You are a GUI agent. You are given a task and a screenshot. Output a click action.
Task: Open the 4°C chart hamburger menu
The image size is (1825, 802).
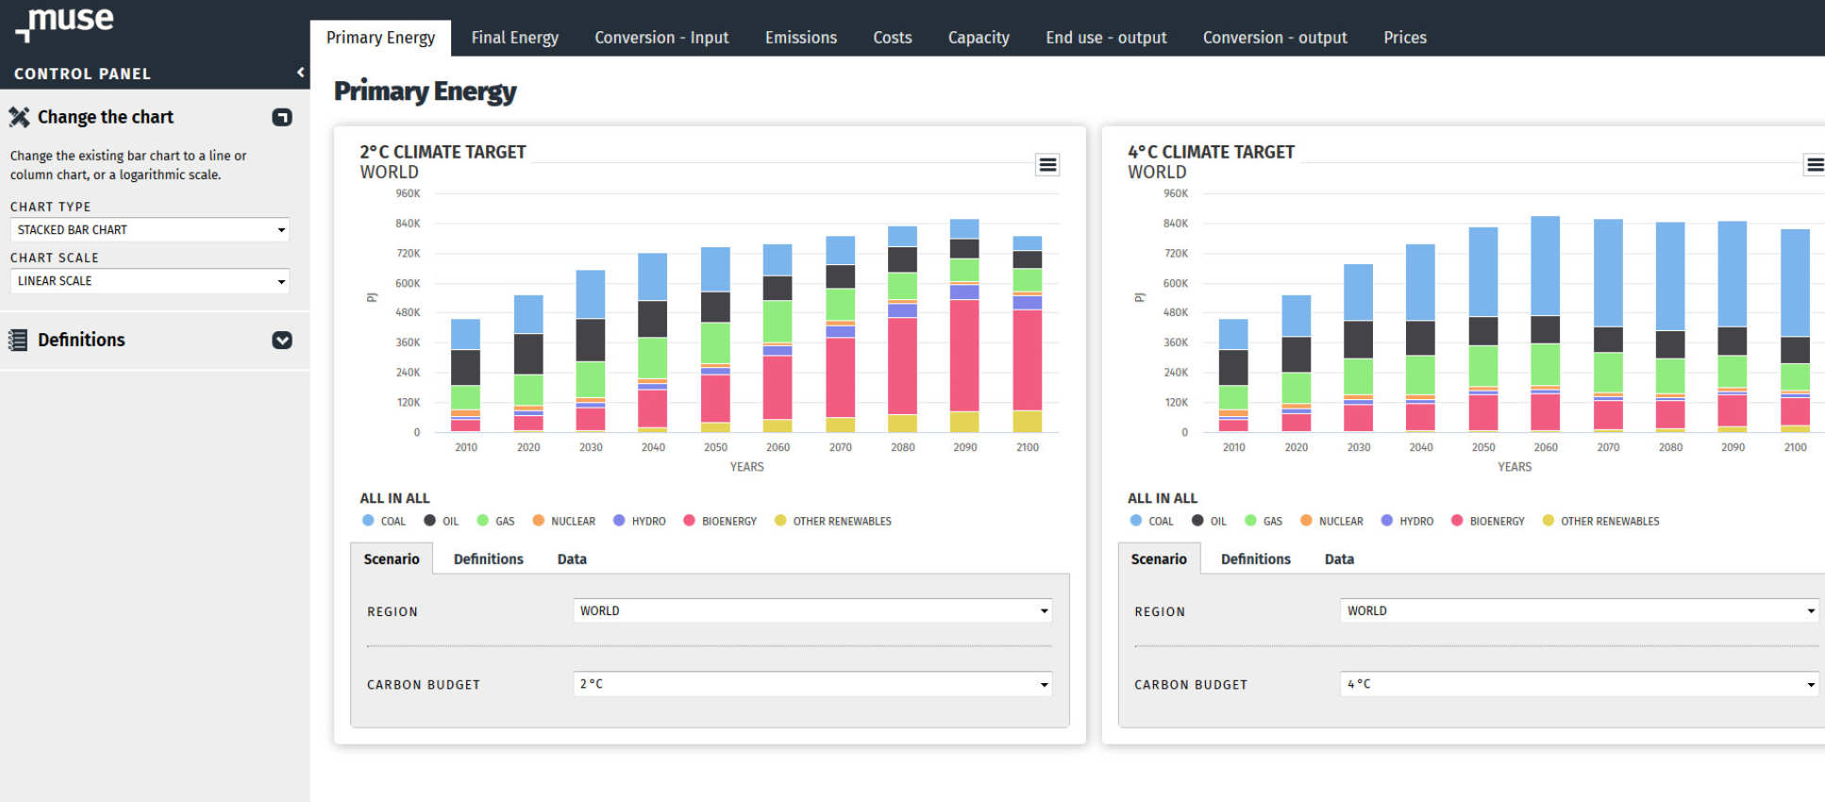pyautogui.click(x=1814, y=165)
